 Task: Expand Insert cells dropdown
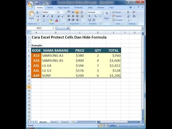click(122, 12)
